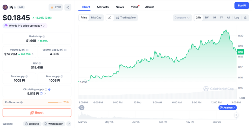Open chart settings sliders icon
252x128 pixels.
(x=245, y=18)
